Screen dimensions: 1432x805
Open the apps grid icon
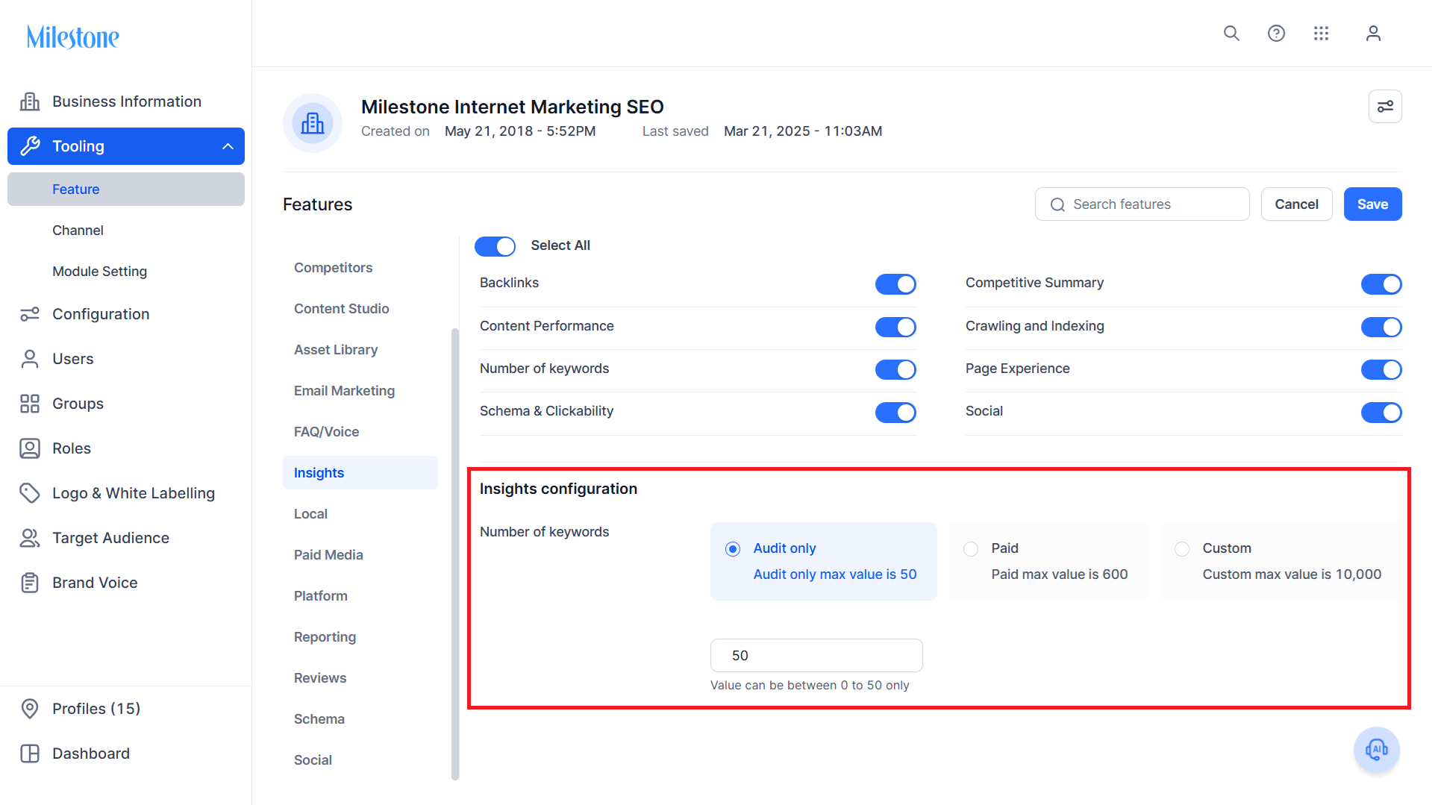(x=1321, y=34)
